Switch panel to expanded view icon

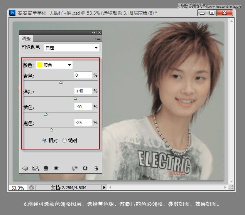click(35, 168)
